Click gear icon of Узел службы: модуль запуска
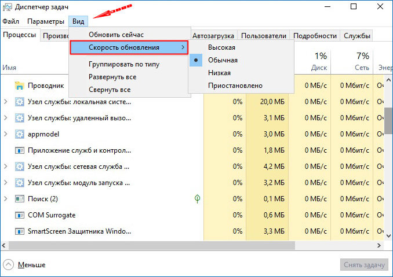393x277 pixels. [x=20, y=183]
